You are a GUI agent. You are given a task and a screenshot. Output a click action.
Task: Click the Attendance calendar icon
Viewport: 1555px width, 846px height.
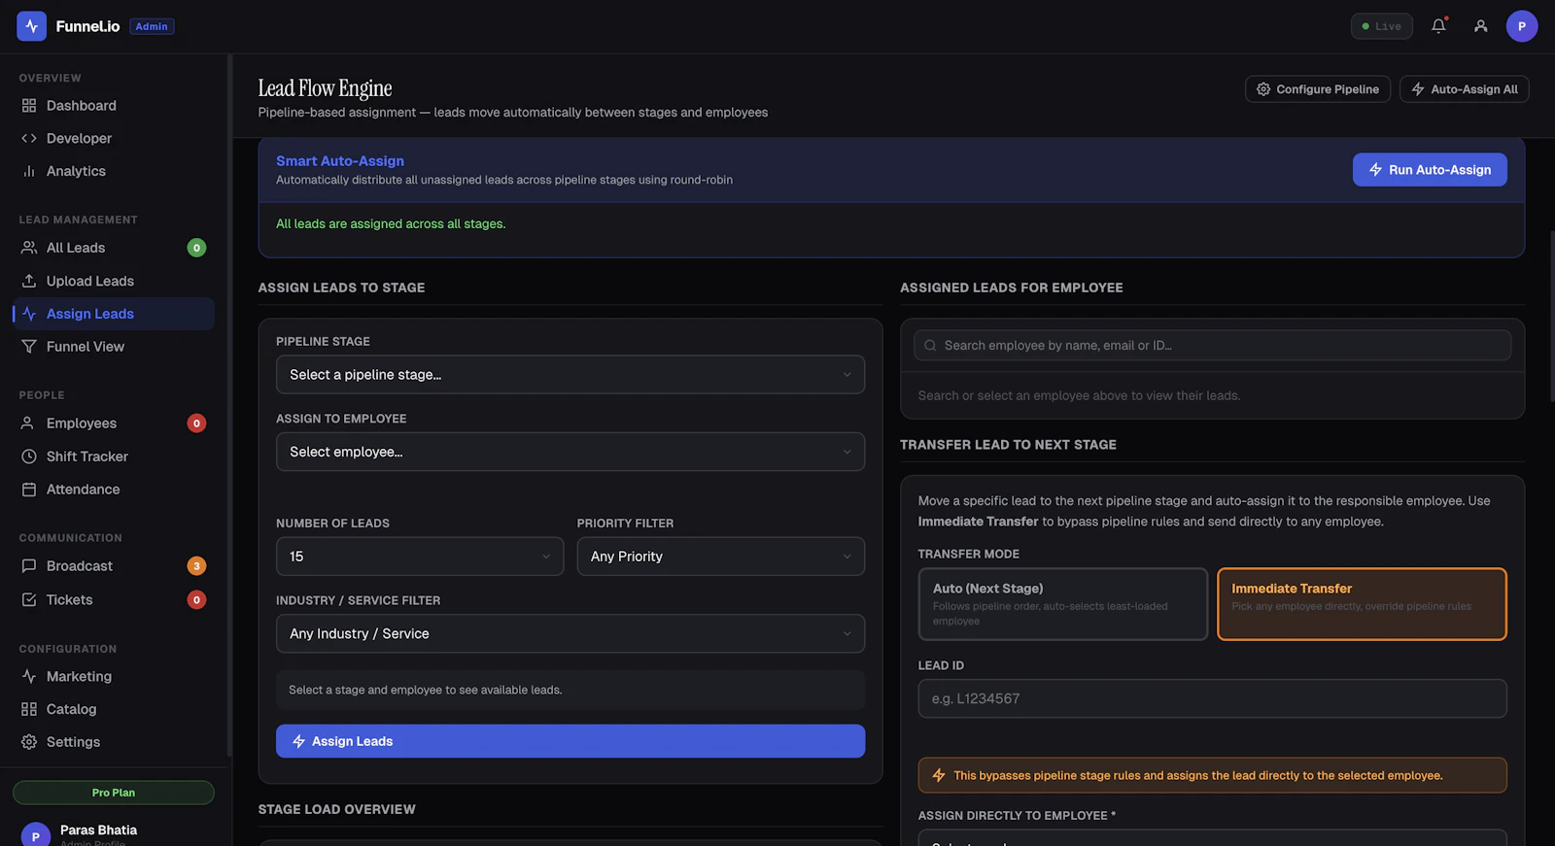(29, 490)
